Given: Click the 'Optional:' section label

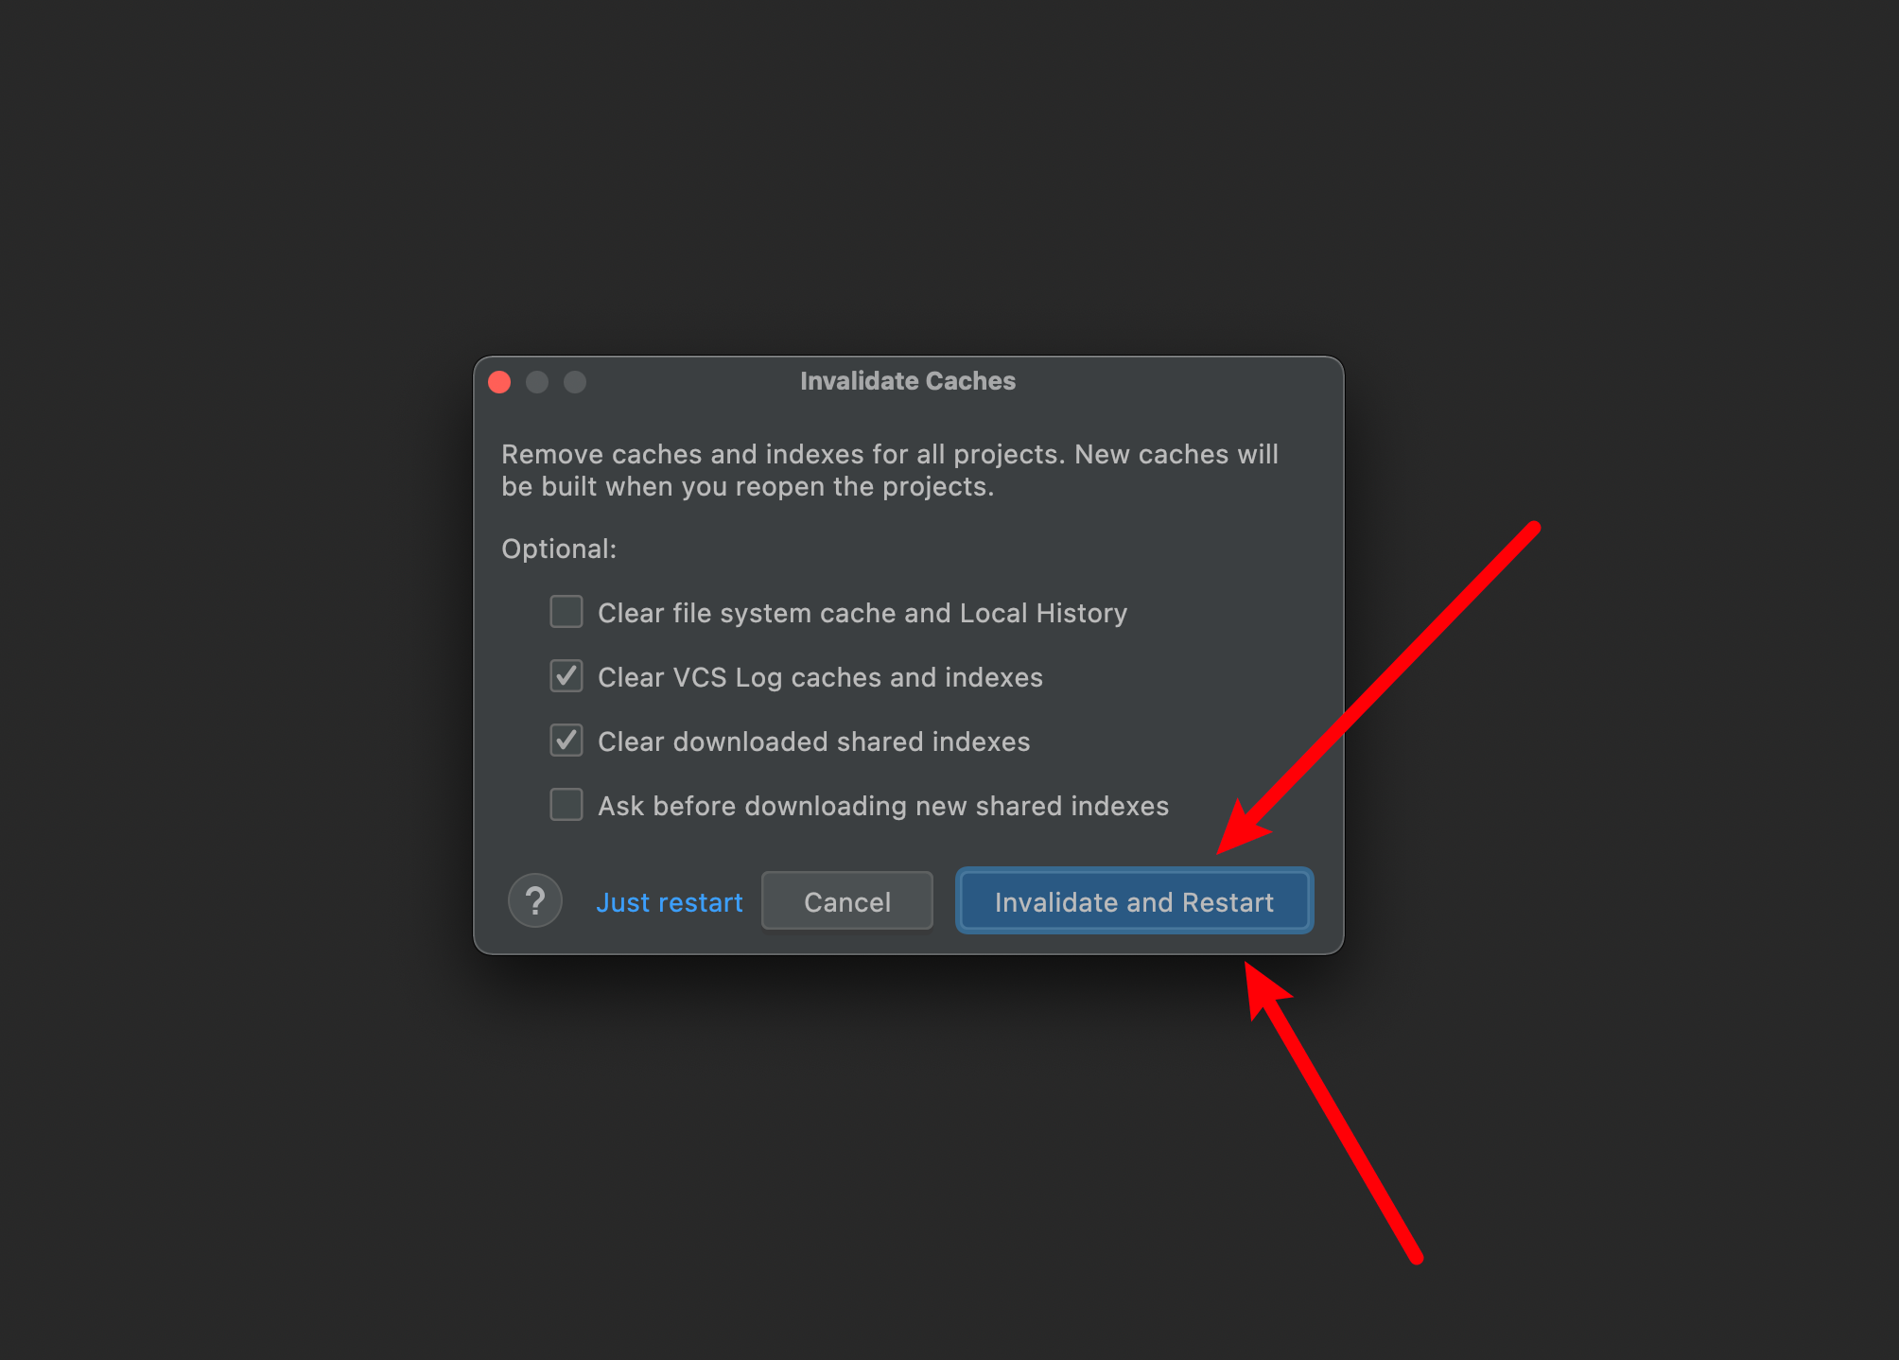Looking at the screenshot, I should (x=559, y=549).
